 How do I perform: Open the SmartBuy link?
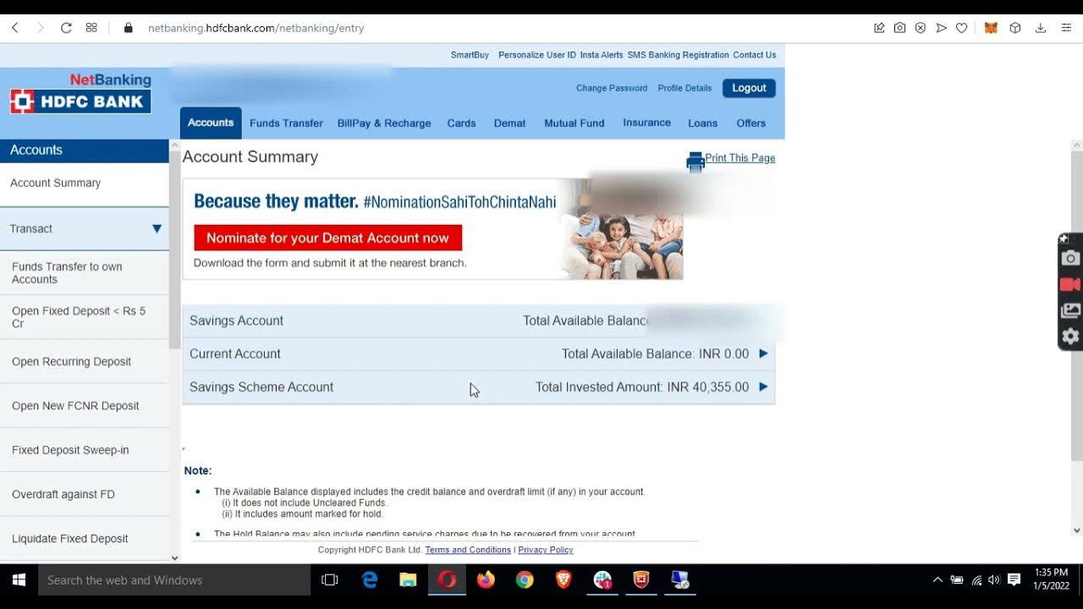click(470, 55)
